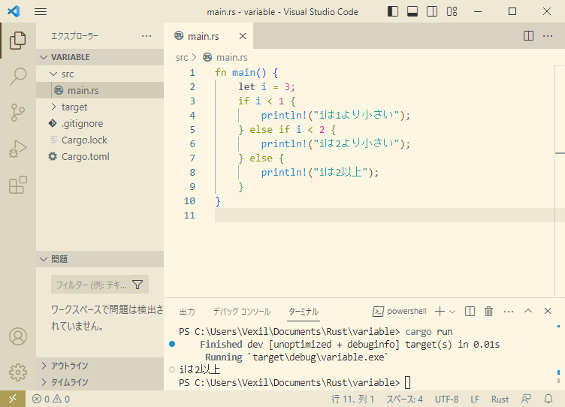Screen dimensions: 565x407
Task: Select the Rust language mode
Action: click(500, 399)
